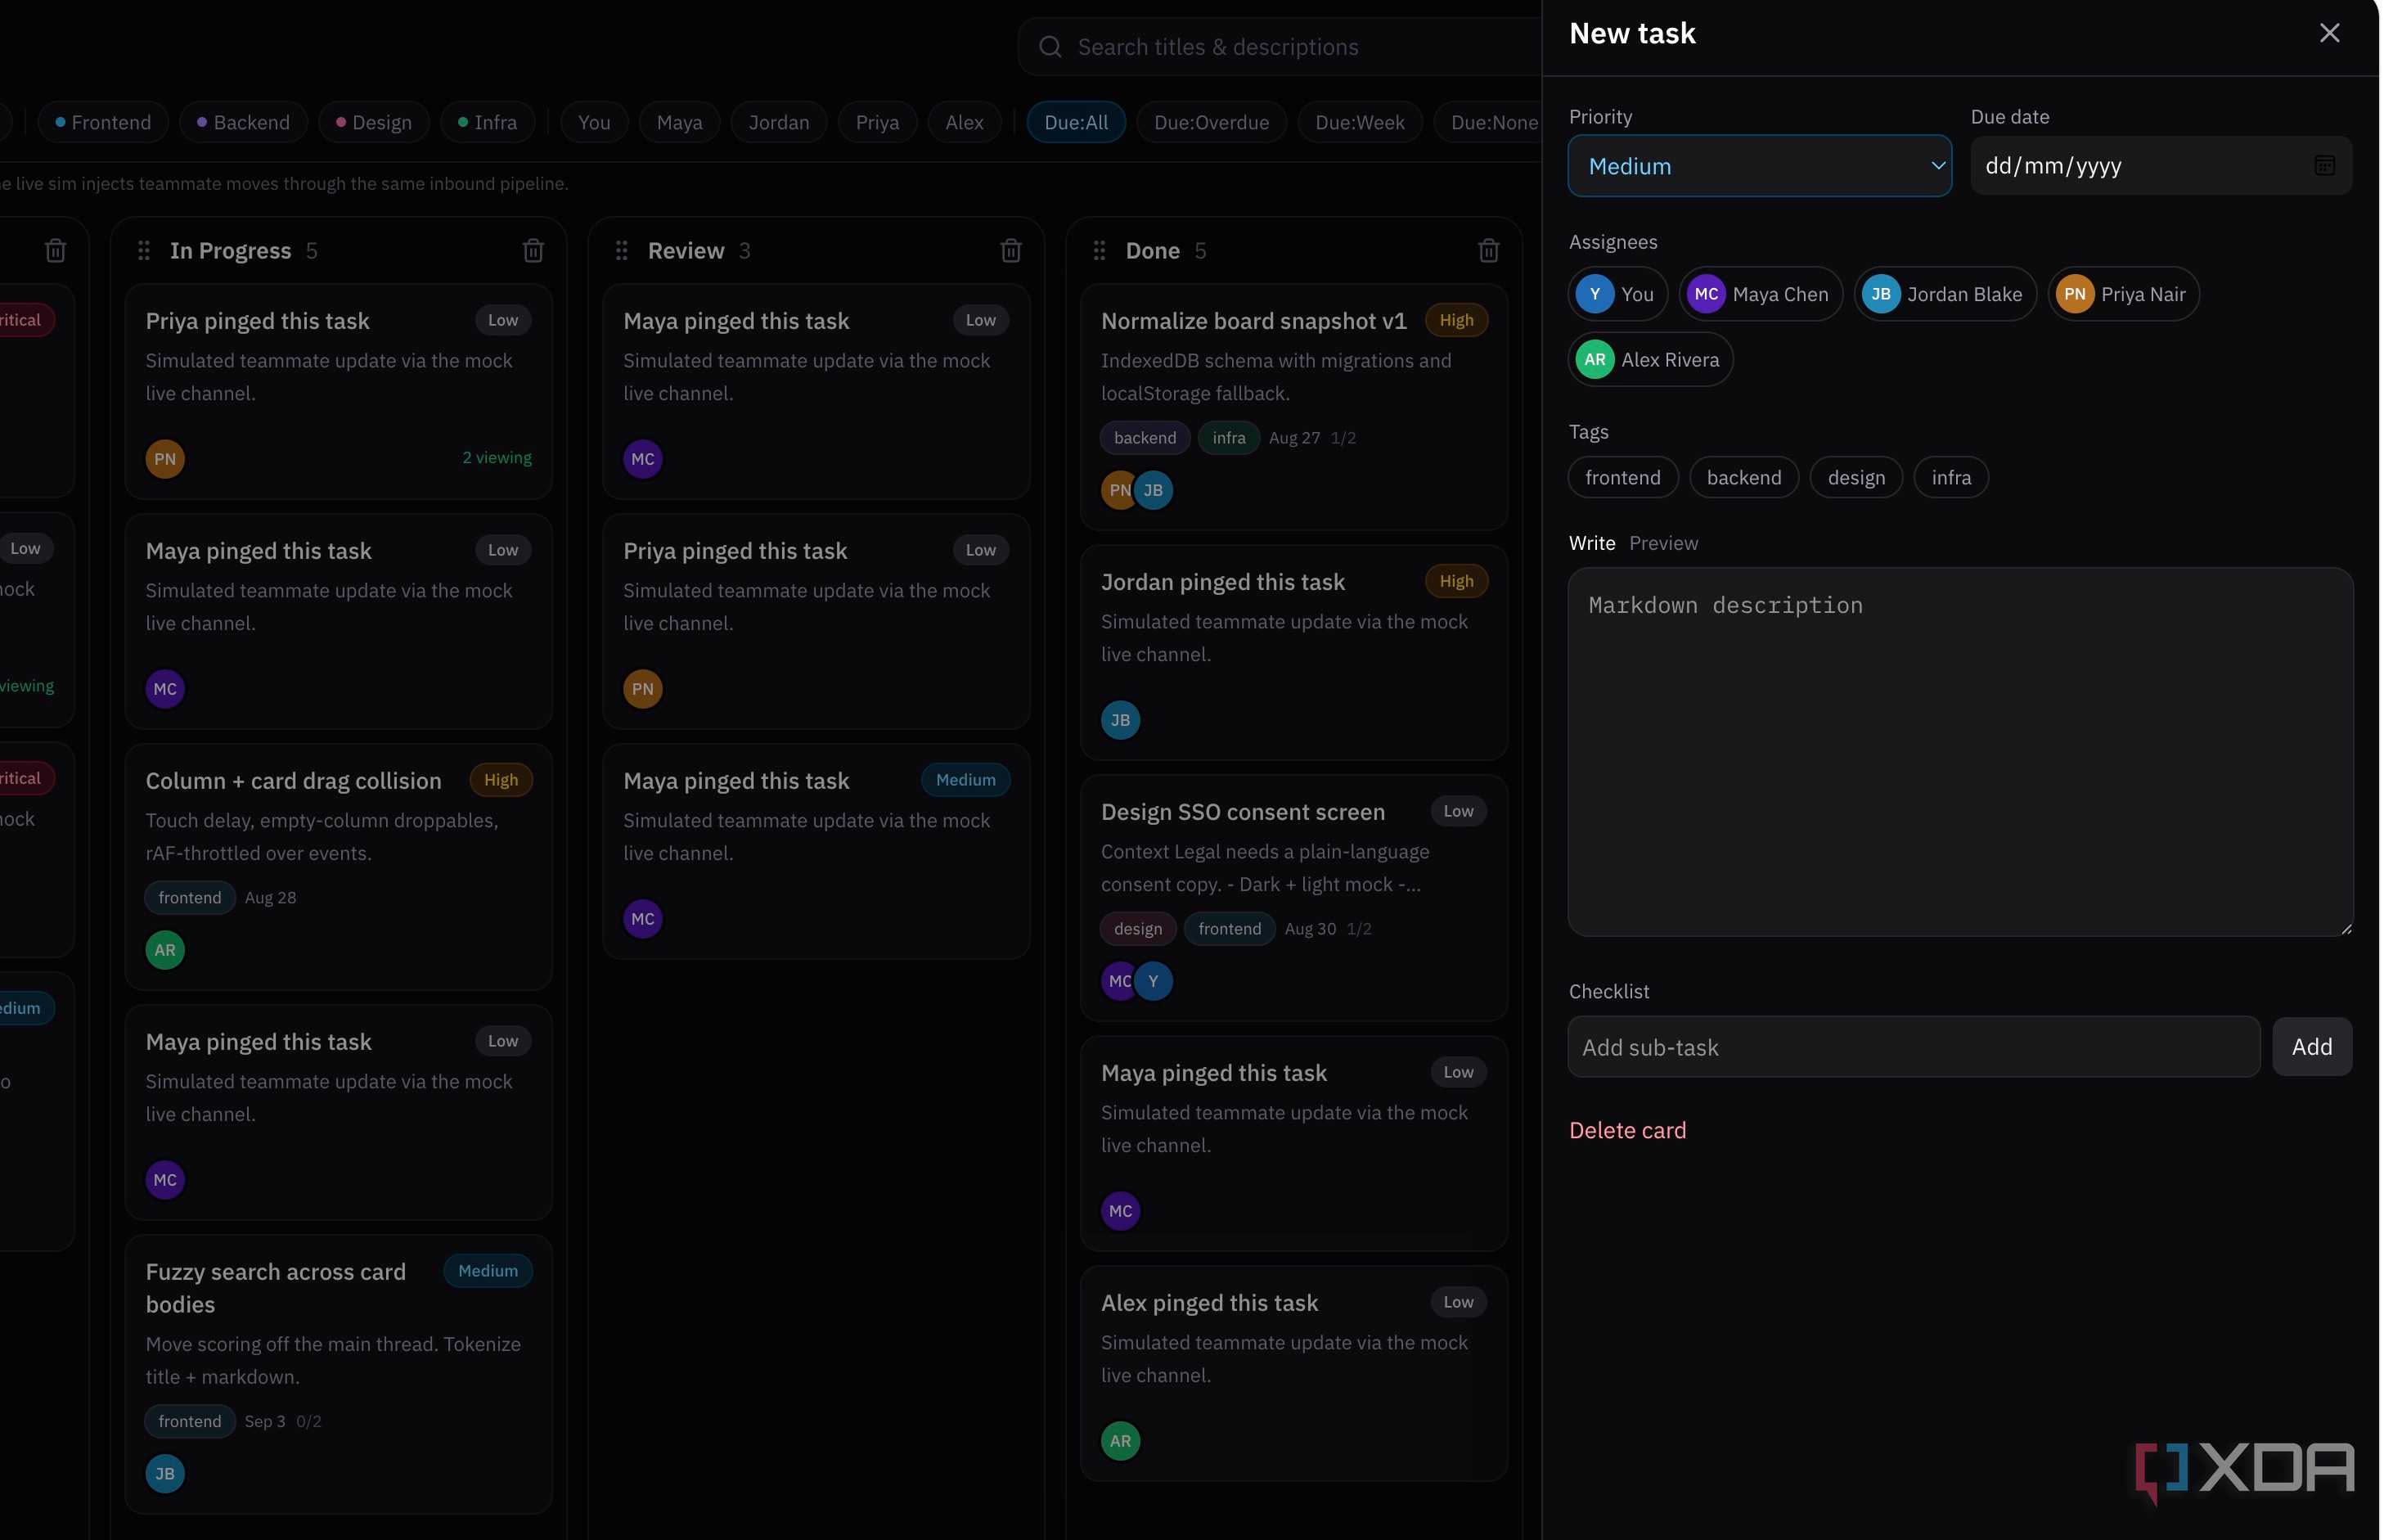Screen dimensions: 2384x1540
Task: Click the Review column trash icon
Action: point(1010,250)
